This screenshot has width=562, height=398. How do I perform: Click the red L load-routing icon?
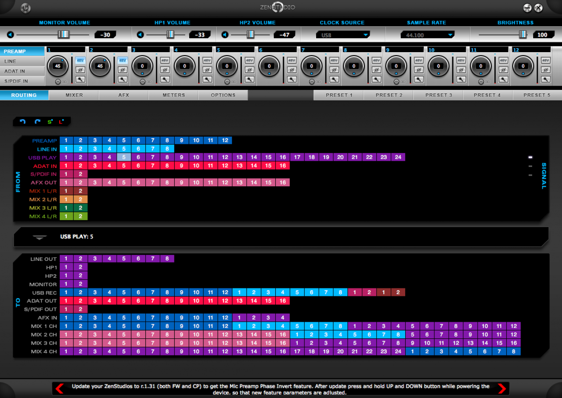tap(61, 121)
